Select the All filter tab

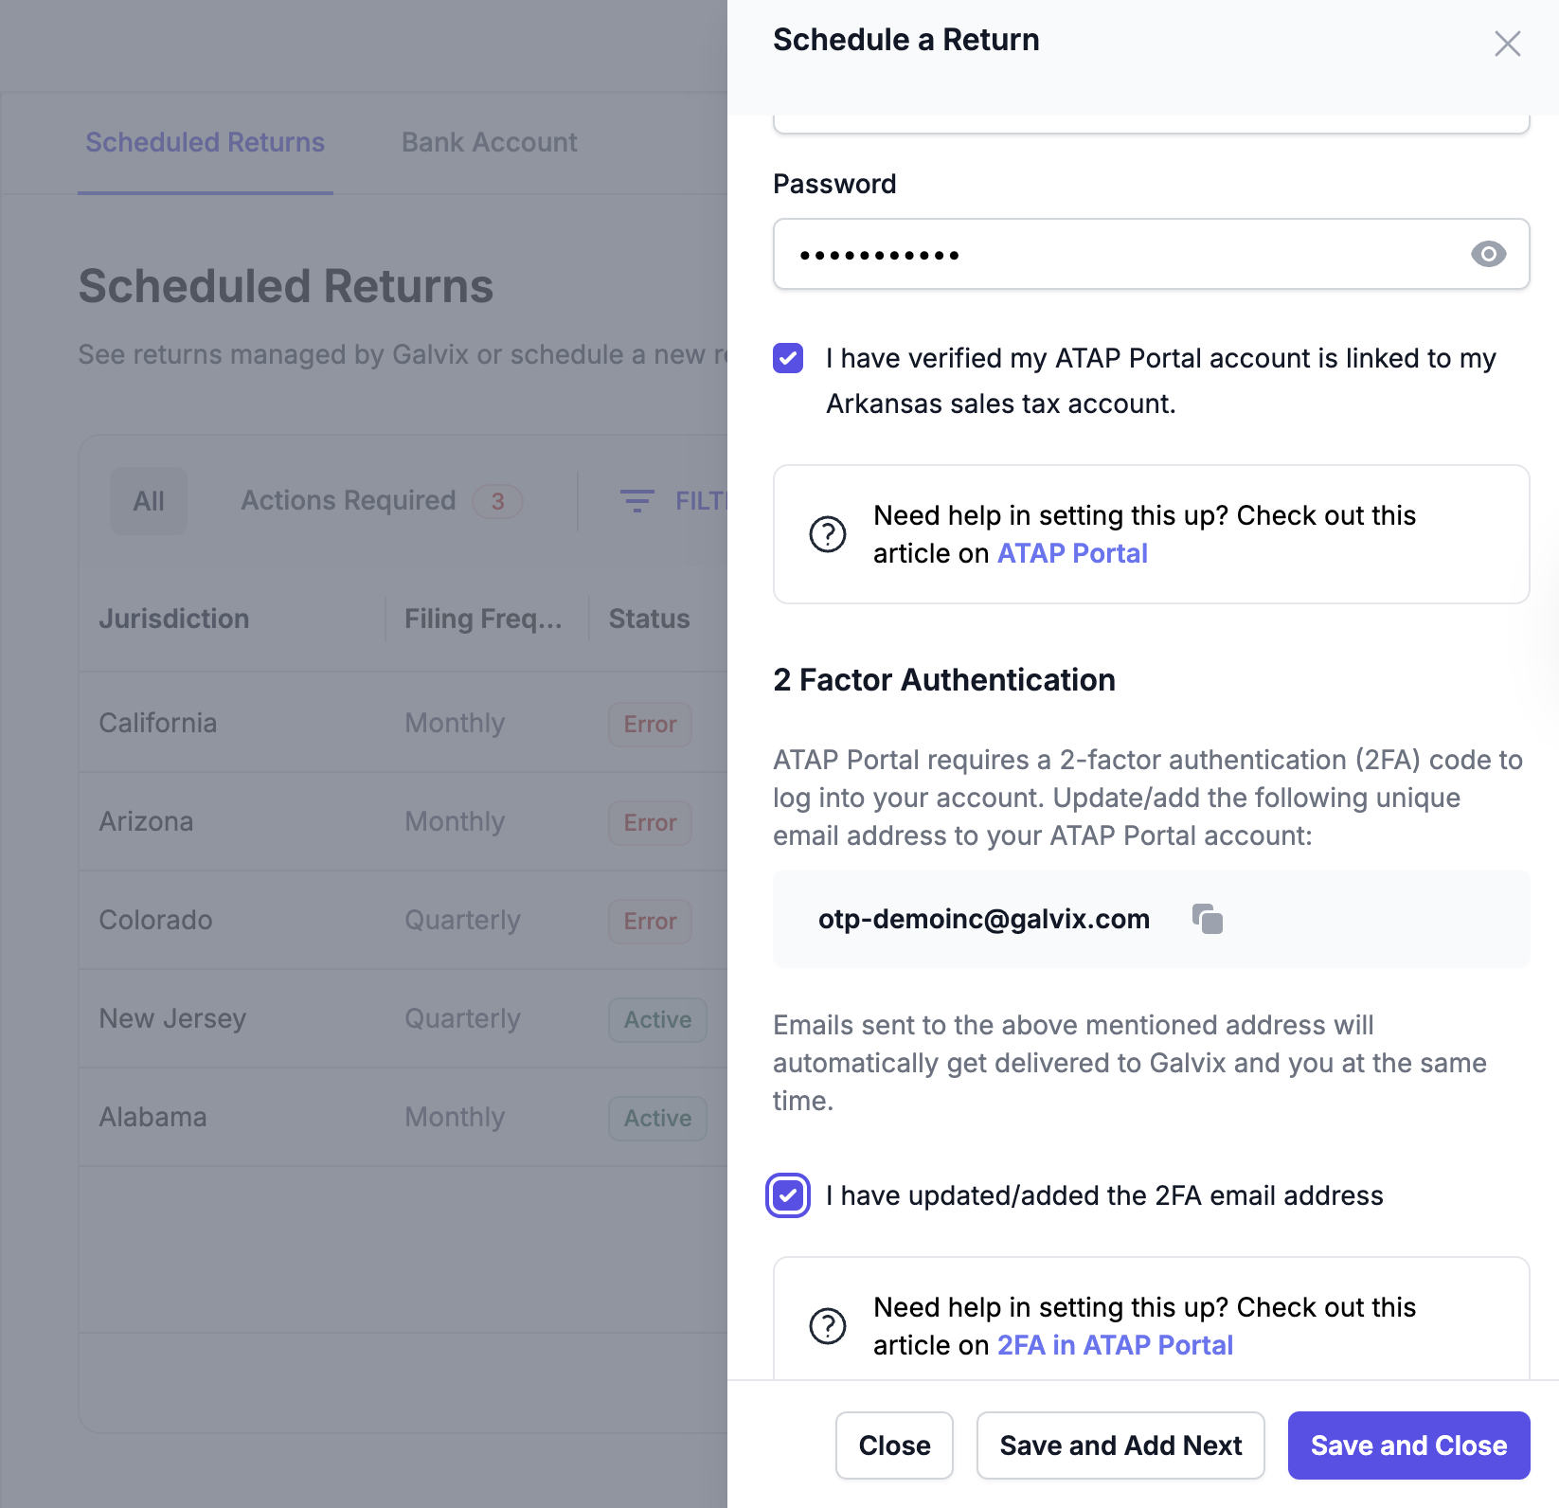[149, 500]
